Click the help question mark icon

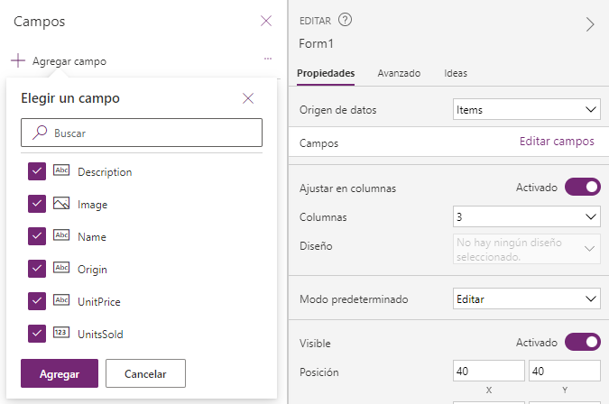[345, 20]
